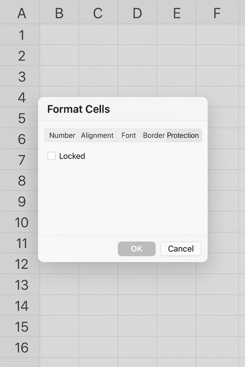Confirm with the OK button
245x367 pixels.
tap(137, 249)
